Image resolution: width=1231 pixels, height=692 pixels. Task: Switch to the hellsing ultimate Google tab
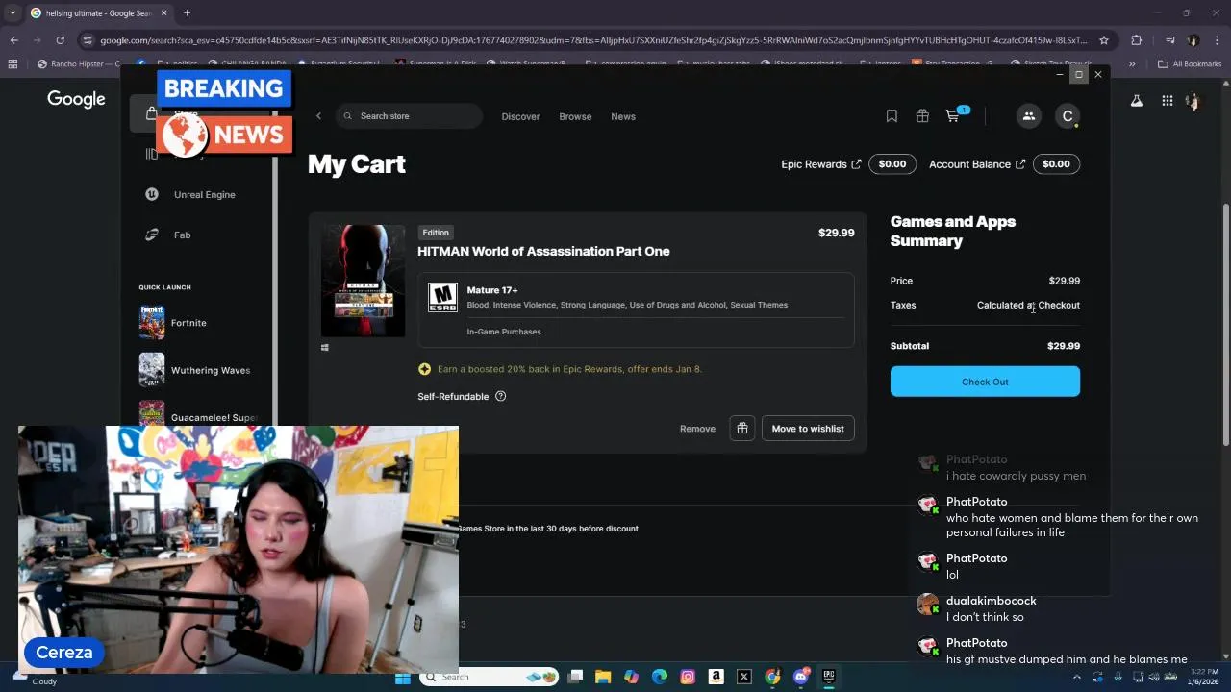[99, 12]
